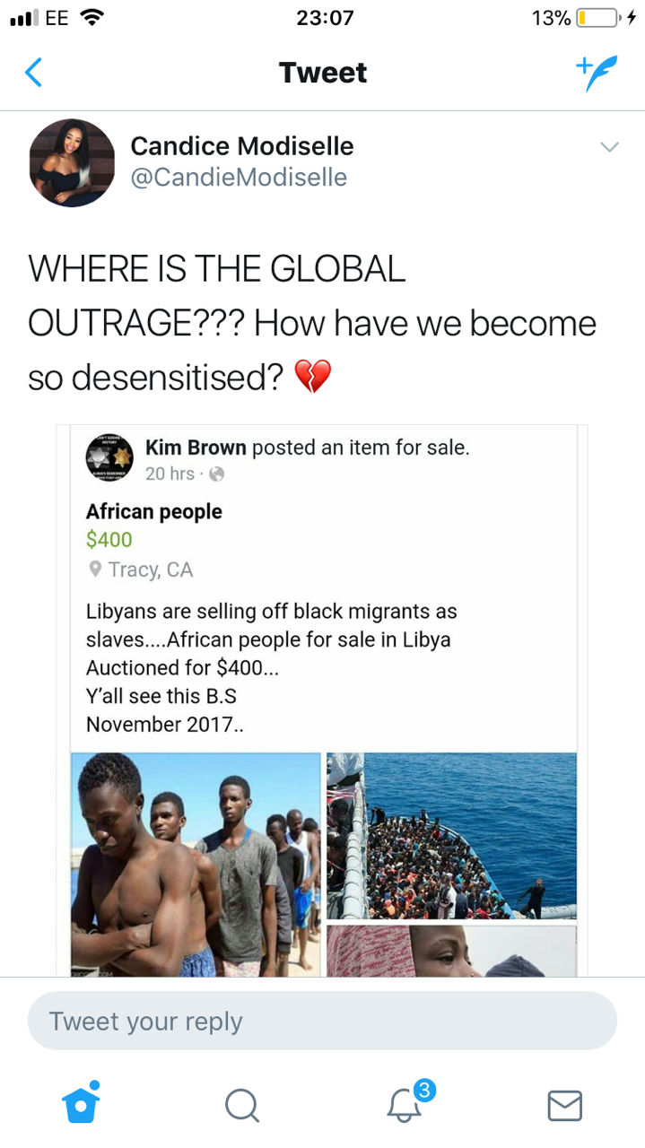The height and width of the screenshot is (1148, 645).
Task: Open the Search tab magnifier icon
Action: coord(241,1105)
